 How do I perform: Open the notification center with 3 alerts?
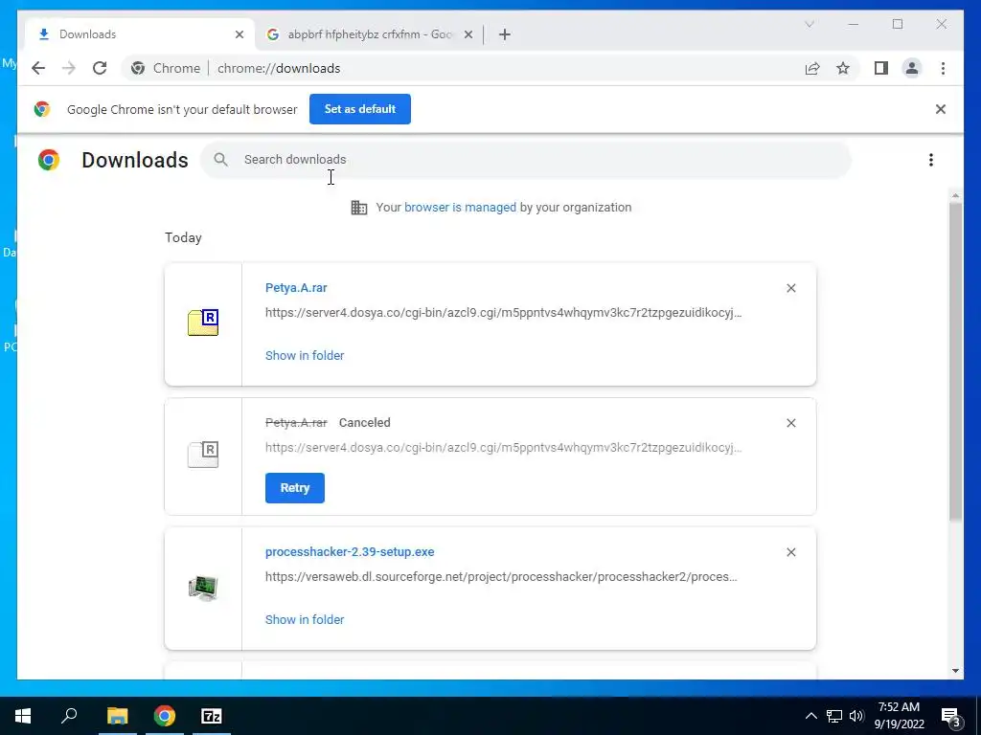tap(951, 716)
